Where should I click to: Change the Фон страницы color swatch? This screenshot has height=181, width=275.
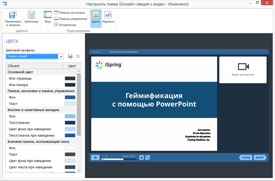click(x=70, y=78)
